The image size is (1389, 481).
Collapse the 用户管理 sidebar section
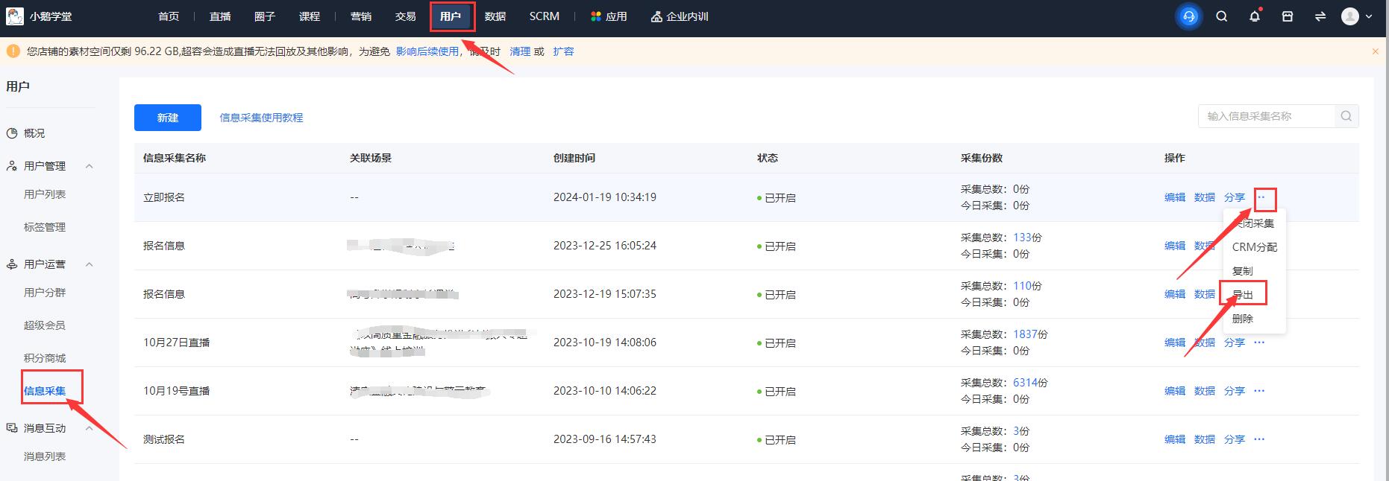pyautogui.click(x=89, y=166)
